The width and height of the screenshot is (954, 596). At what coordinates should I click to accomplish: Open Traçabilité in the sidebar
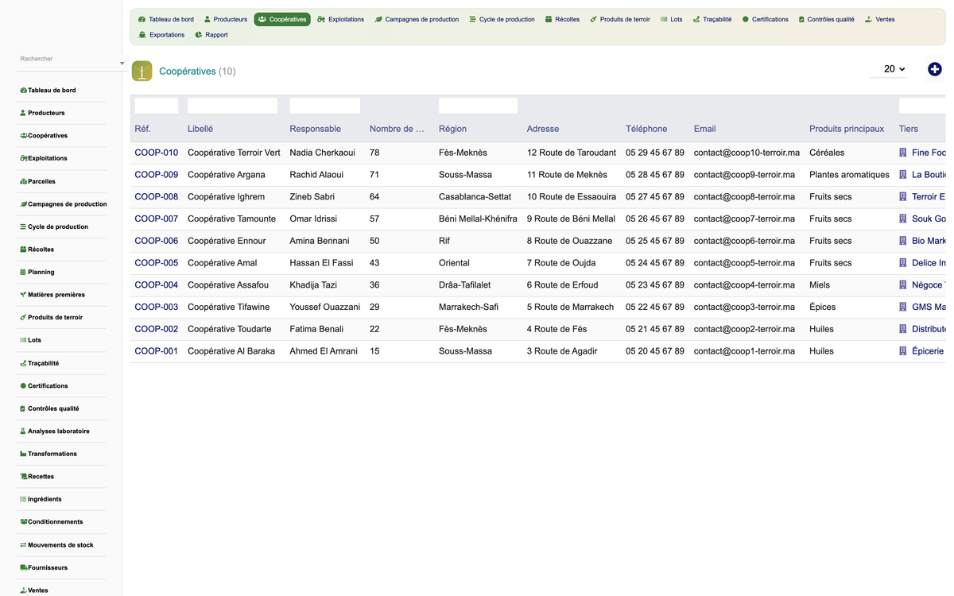(43, 363)
